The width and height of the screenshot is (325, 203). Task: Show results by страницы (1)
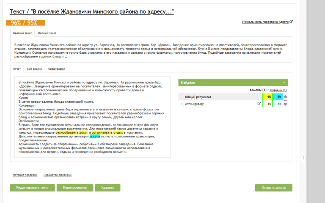[x=278, y=90]
